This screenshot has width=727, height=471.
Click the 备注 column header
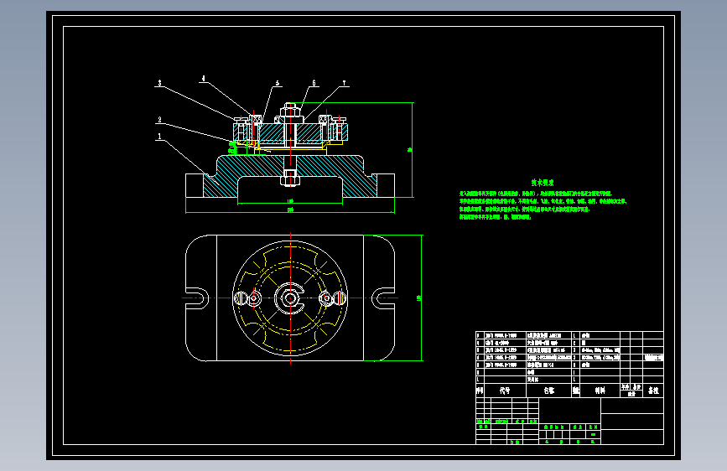click(x=653, y=391)
